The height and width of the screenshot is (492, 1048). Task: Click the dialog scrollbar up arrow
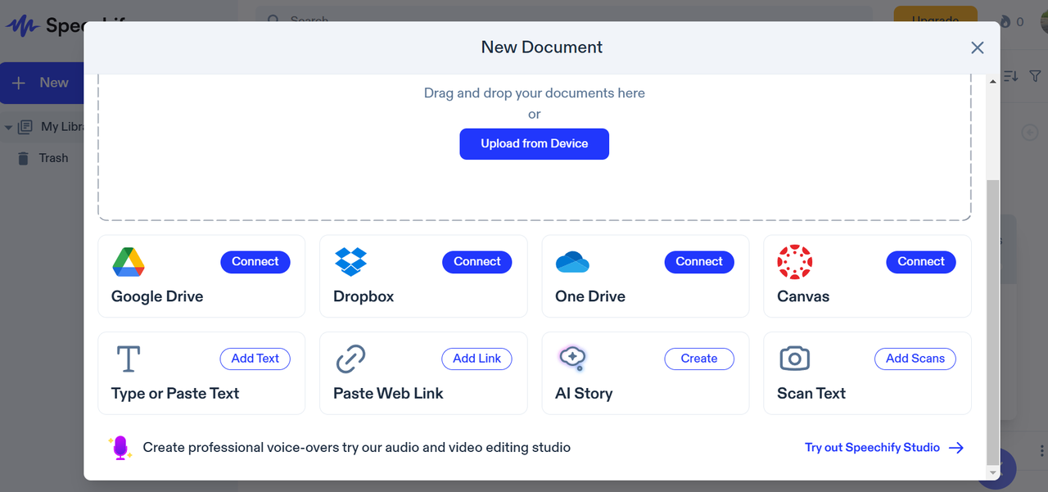coord(994,80)
